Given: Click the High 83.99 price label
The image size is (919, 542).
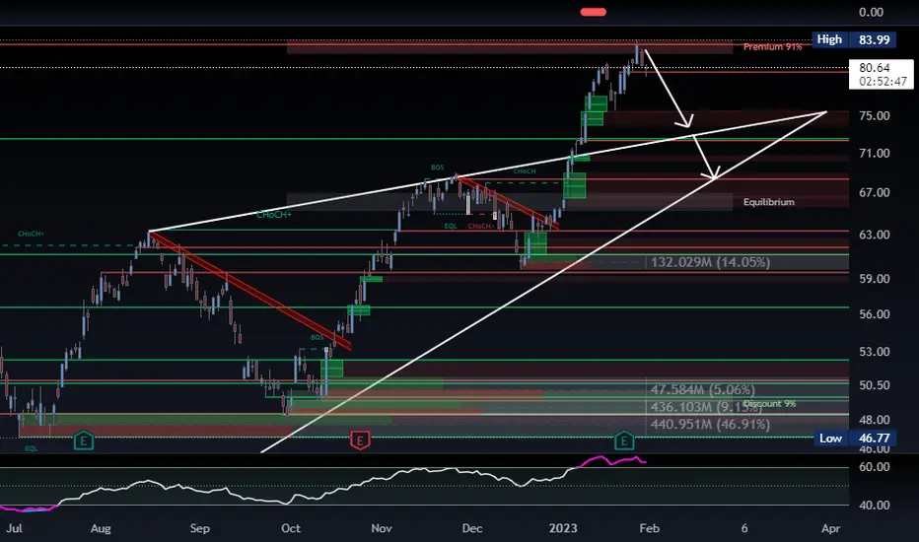Looking at the screenshot, I should click(855, 39).
